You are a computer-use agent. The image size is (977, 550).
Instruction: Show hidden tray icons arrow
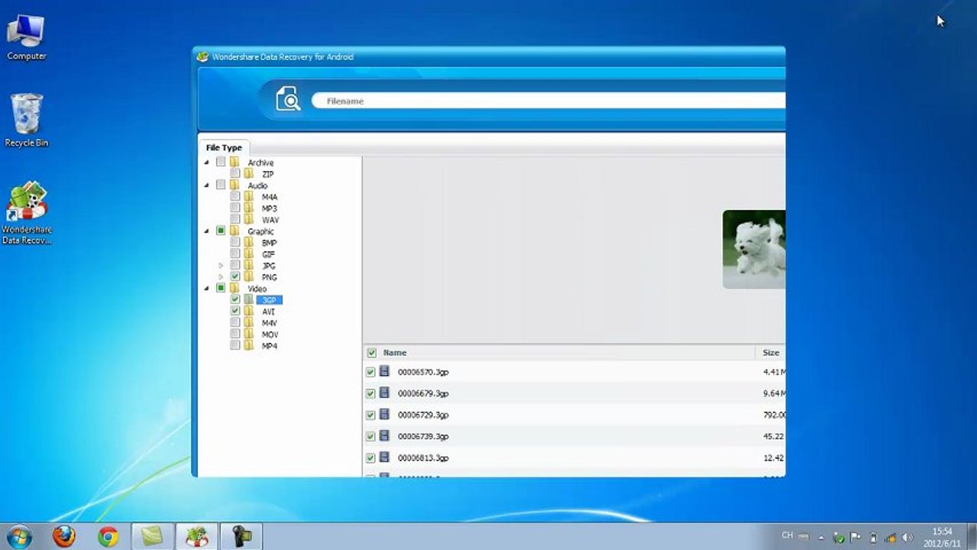coord(820,537)
